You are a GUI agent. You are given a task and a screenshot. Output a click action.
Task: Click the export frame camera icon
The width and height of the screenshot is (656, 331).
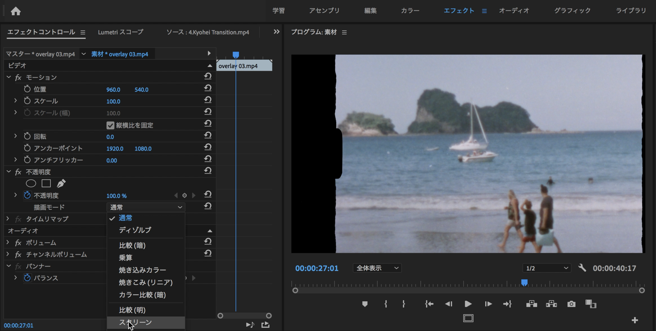click(571, 304)
